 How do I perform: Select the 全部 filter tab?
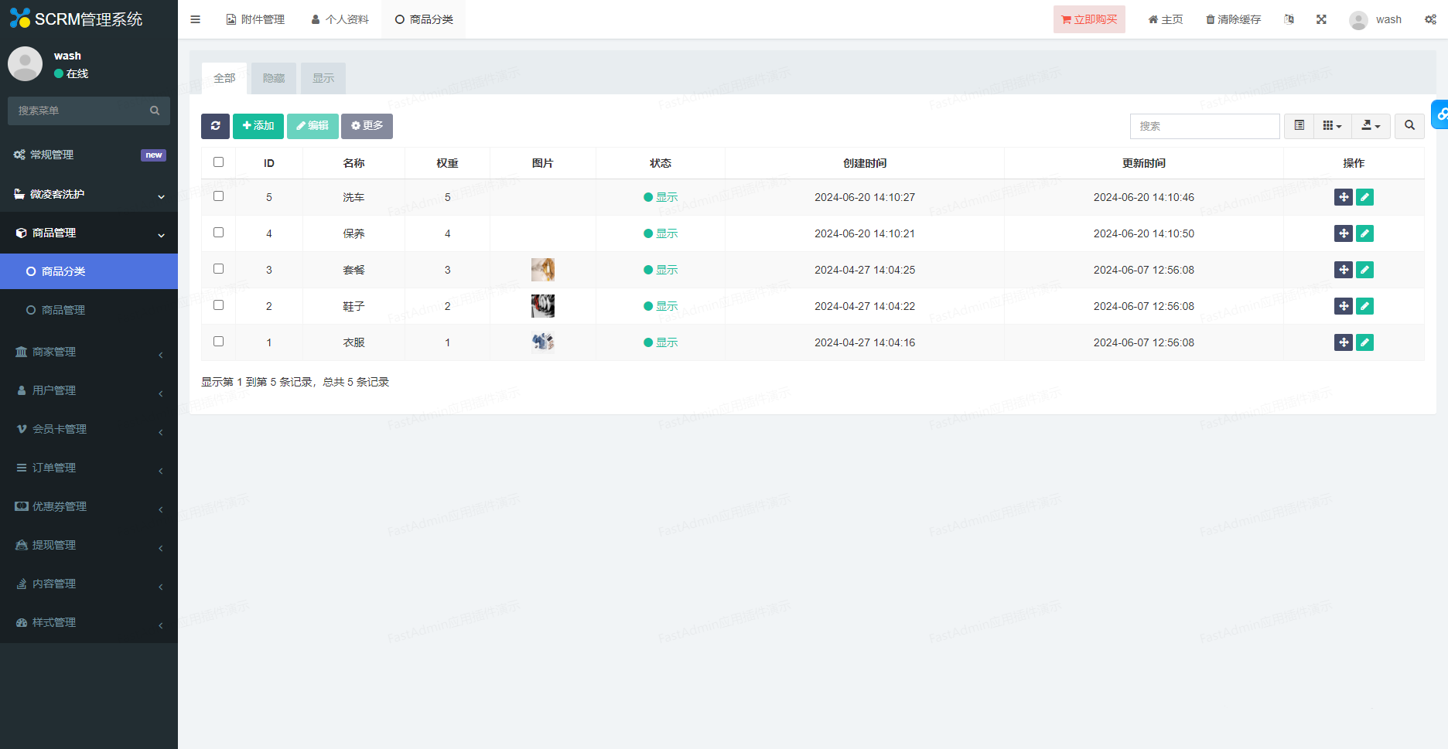tap(224, 78)
